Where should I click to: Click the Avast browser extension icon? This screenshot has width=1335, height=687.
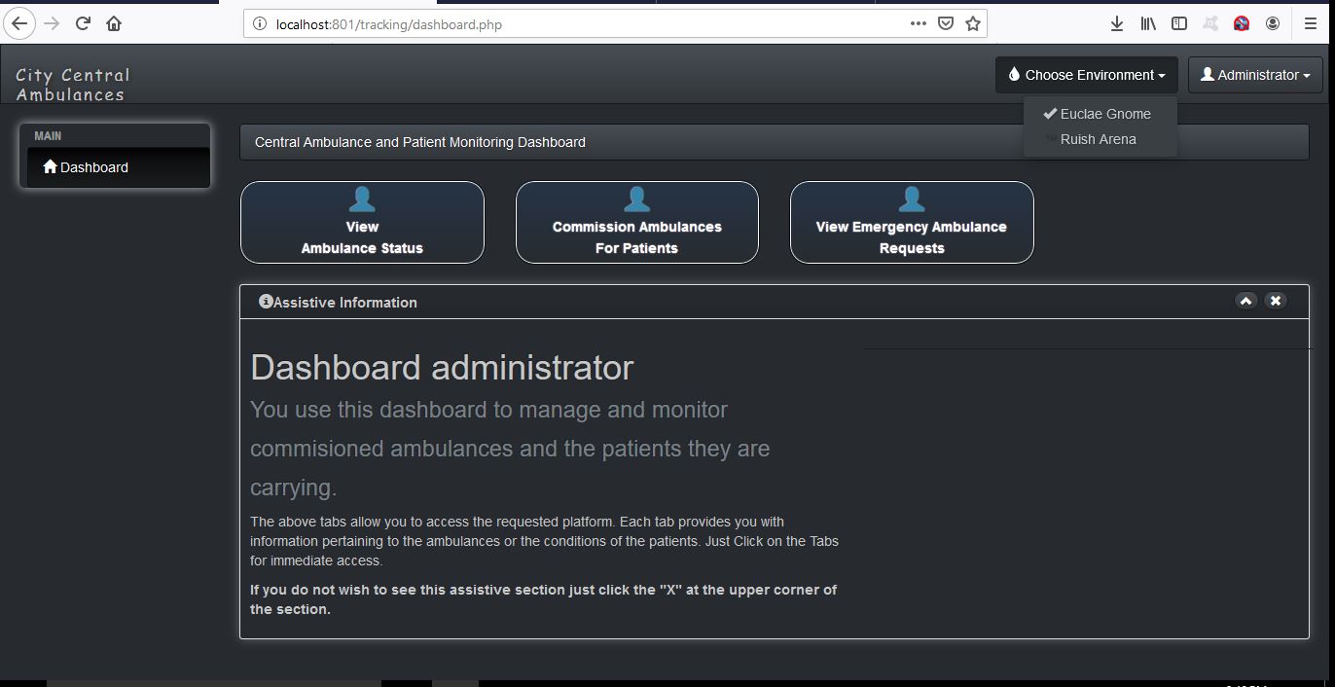[1209, 23]
